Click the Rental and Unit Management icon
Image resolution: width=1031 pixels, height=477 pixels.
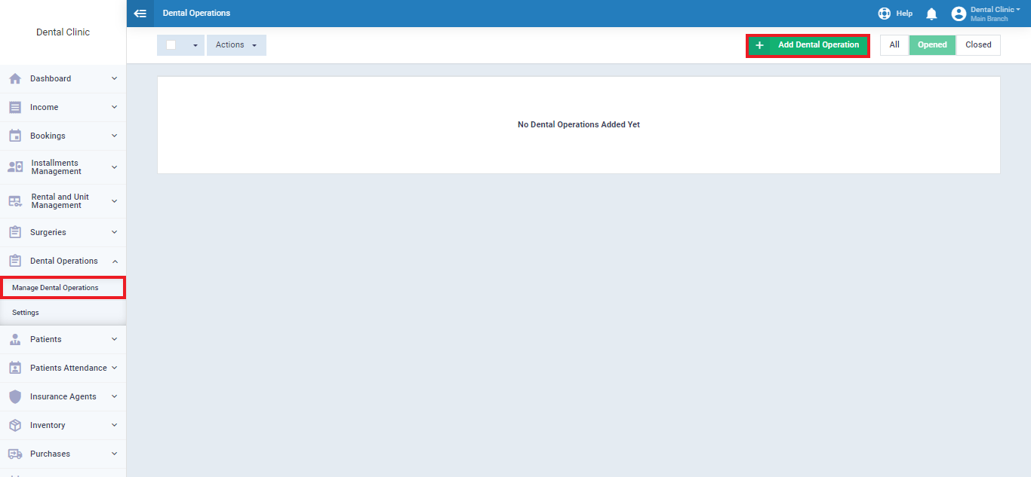15,201
